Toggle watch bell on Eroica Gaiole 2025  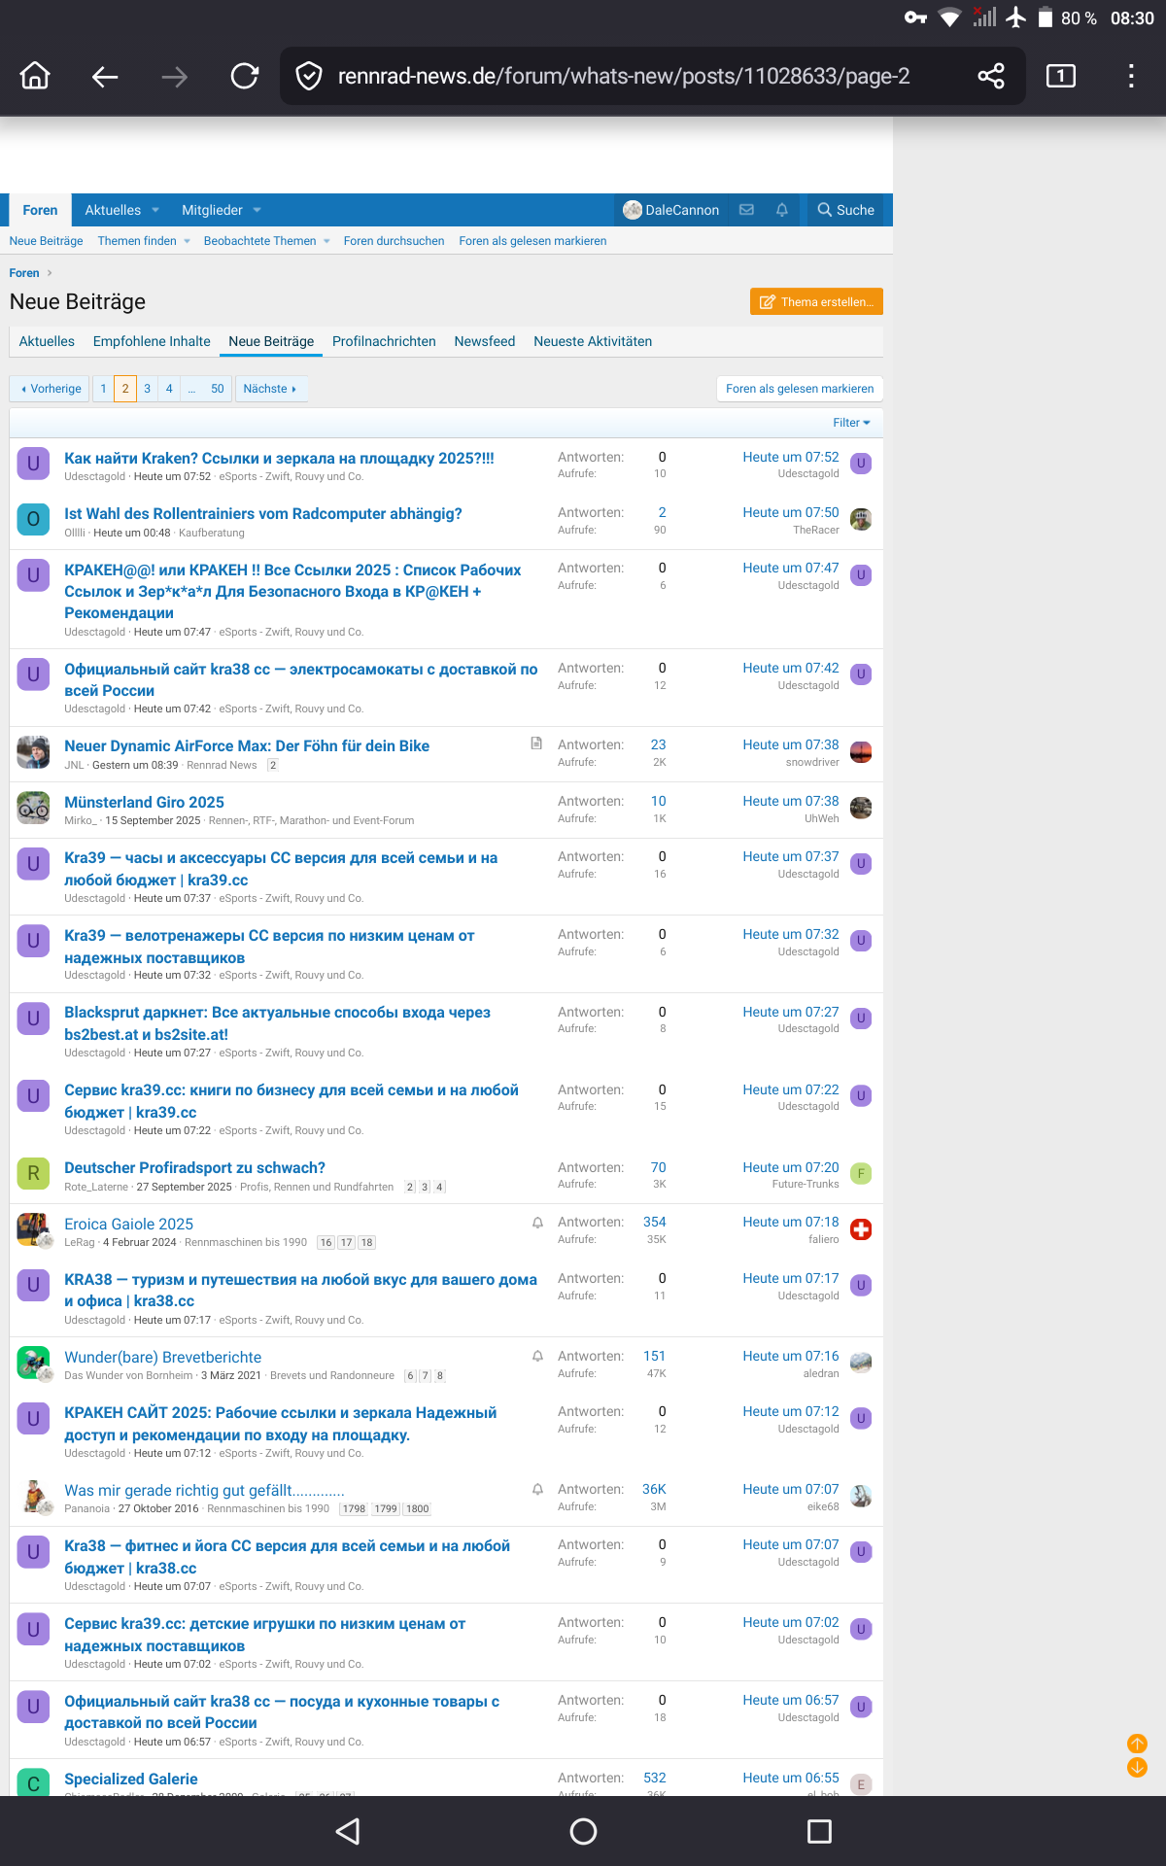(x=537, y=1223)
